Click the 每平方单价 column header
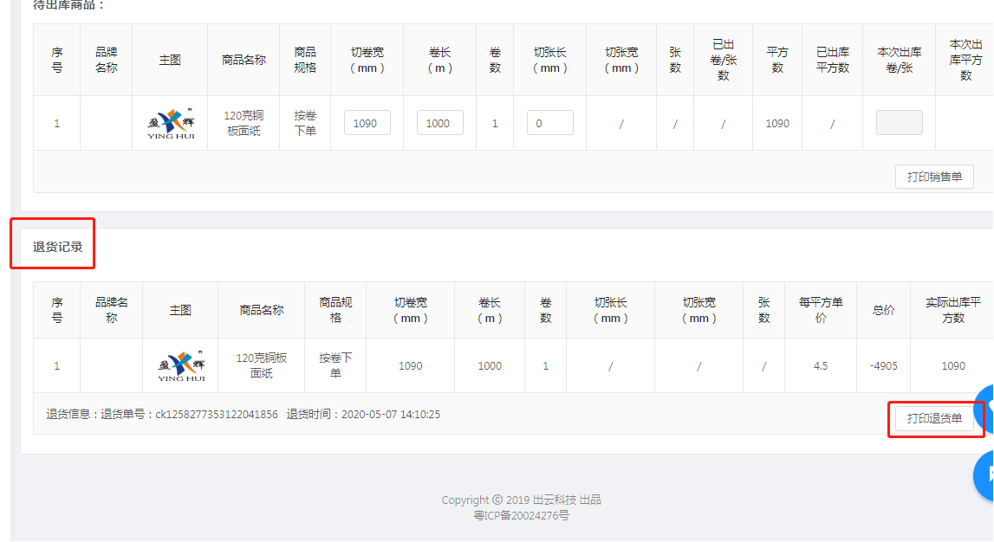The height and width of the screenshot is (542, 994). click(820, 310)
